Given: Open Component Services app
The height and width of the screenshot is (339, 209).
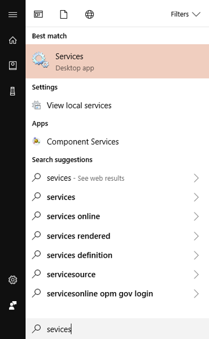Looking at the screenshot, I should tap(117, 142).
